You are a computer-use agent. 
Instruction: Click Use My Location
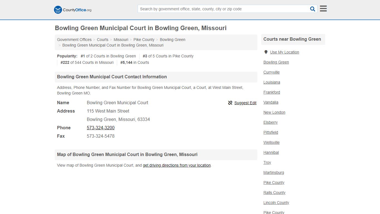285,52
